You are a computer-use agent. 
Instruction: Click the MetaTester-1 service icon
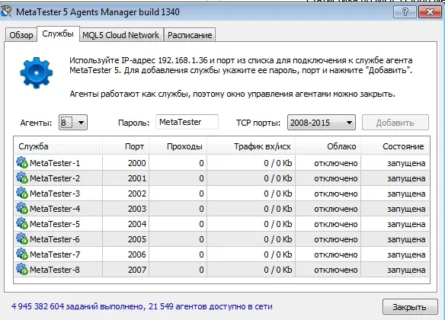[x=22, y=163]
